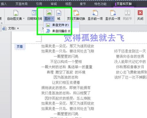This screenshot has width=147, height=118.
Task: Open the 引用 tab
Action: click(x=39, y=4)
